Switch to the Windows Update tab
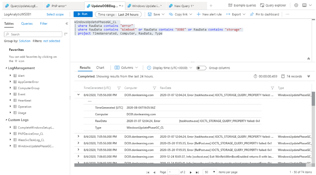The width and height of the screenshot is (316, 175). point(145,6)
